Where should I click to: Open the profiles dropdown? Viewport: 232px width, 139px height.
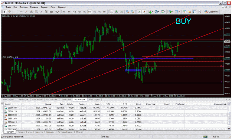pos(177,11)
